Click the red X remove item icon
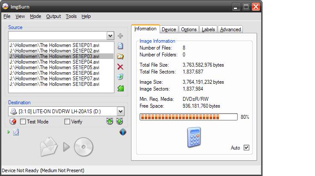315x176 pixels. pos(120,67)
